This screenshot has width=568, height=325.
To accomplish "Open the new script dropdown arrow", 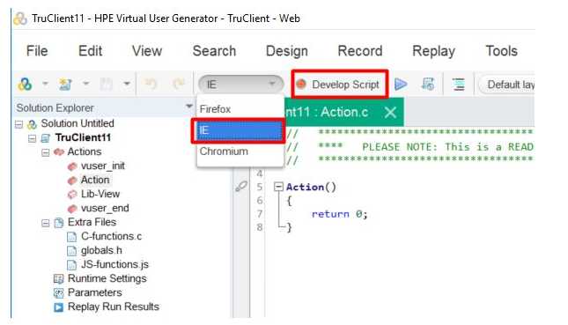I will pos(45,84).
